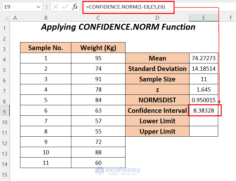Click the formula bar vertical dots handle
This screenshot has height=181, width=236.
46,7
